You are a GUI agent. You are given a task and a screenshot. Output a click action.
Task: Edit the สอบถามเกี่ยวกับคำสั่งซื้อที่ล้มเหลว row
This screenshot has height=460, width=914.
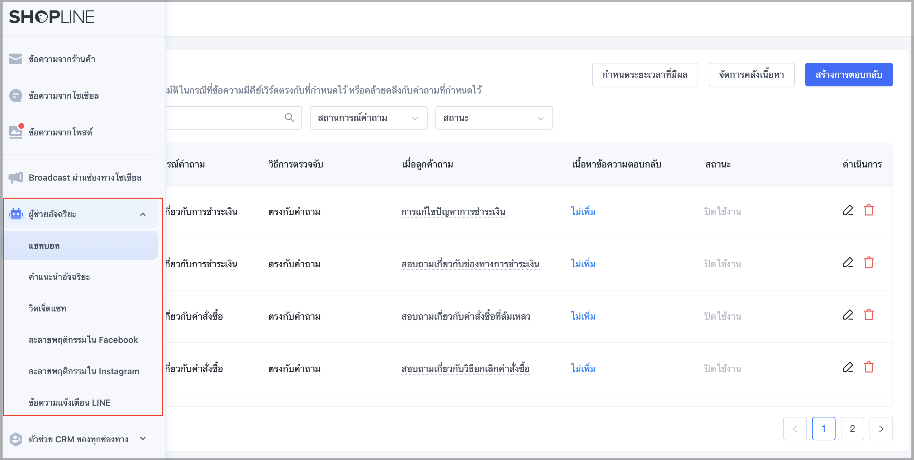coord(848,315)
